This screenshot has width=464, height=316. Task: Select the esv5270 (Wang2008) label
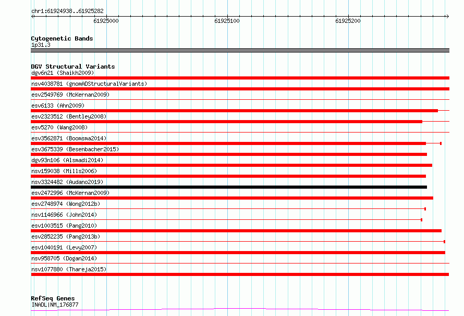pos(59,127)
